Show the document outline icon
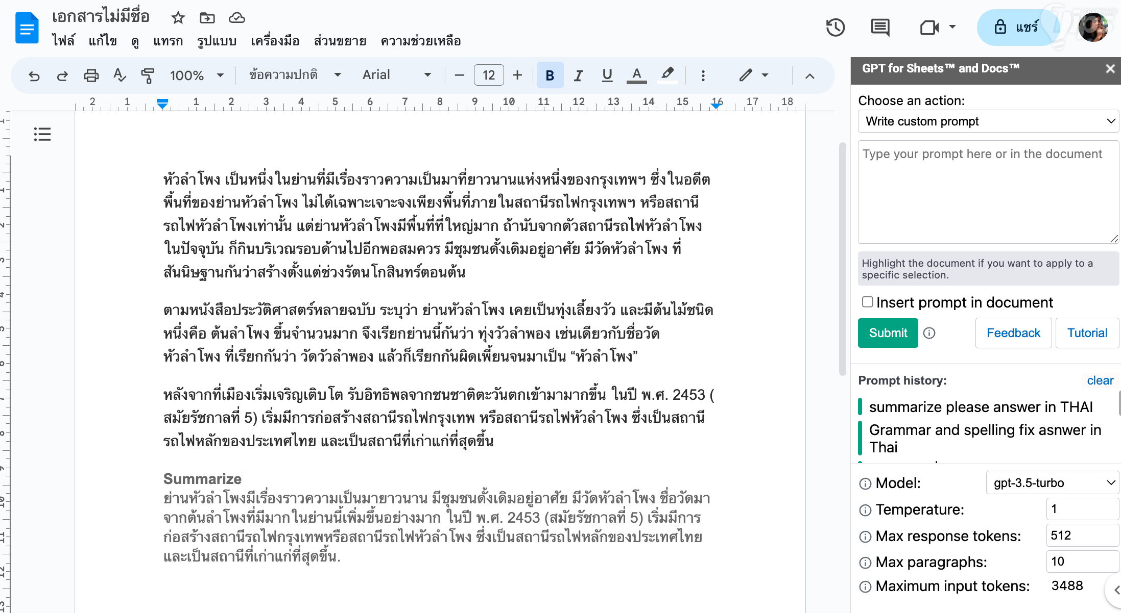1121x613 pixels. click(42, 134)
